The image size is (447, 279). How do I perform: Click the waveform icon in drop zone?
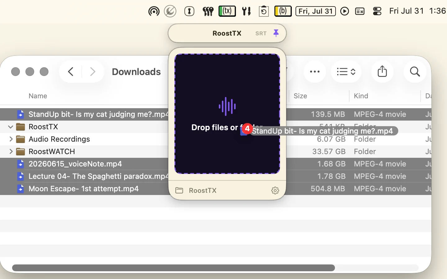click(x=227, y=106)
